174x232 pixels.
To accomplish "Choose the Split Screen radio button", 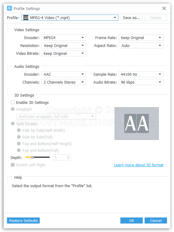I will point(13,124).
